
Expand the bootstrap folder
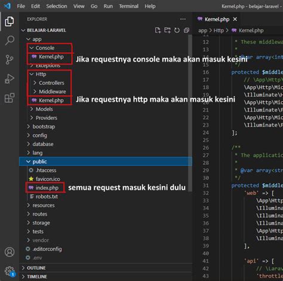click(x=106, y=126)
